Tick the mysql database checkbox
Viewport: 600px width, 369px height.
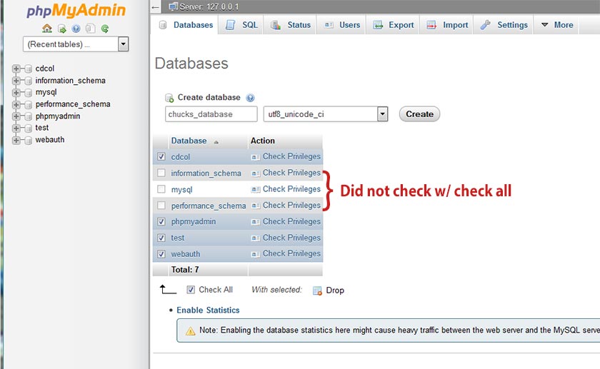(161, 189)
